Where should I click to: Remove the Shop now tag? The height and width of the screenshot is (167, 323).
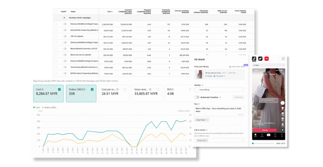206,141
